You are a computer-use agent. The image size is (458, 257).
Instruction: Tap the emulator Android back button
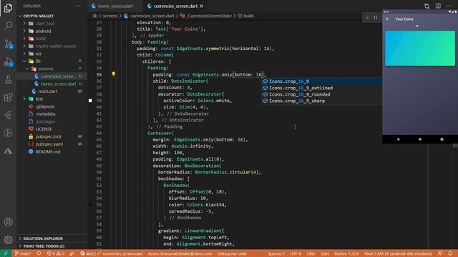point(398,139)
